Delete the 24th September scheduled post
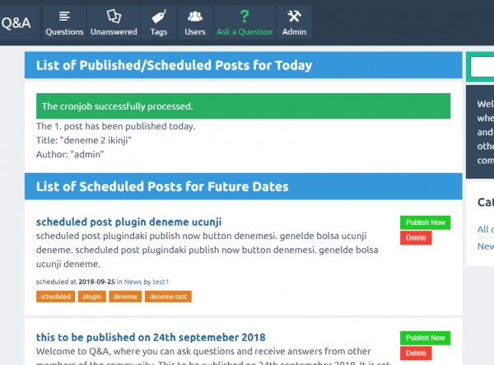The width and height of the screenshot is (494, 365). click(x=416, y=353)
